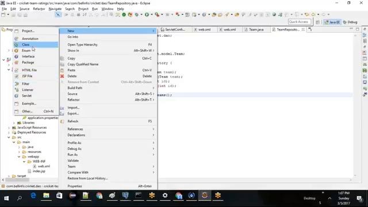Image resolution: width=368 pixels, height=207 pixels.
Task: Click Validate in the context menu
Action: [x=108, y=160]
